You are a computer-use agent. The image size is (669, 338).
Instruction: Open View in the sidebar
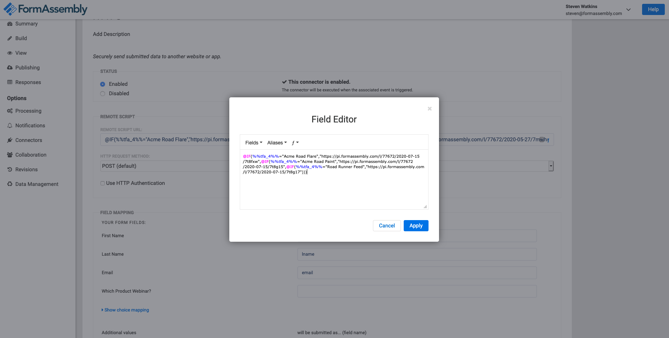[x=21, y=53]
